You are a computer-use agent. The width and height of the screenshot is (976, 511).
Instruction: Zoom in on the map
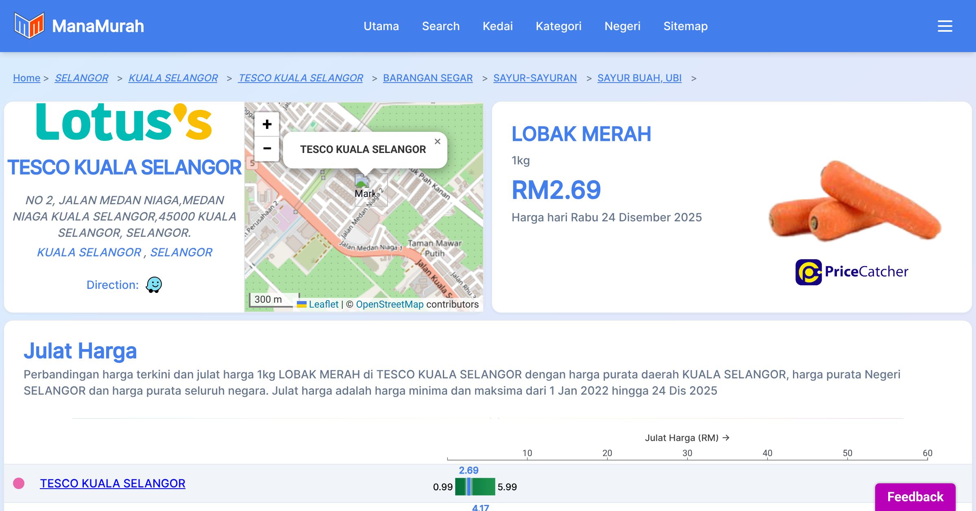tap(267, 124)
